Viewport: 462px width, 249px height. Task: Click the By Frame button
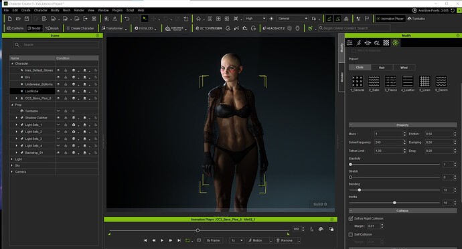[214, 240]
